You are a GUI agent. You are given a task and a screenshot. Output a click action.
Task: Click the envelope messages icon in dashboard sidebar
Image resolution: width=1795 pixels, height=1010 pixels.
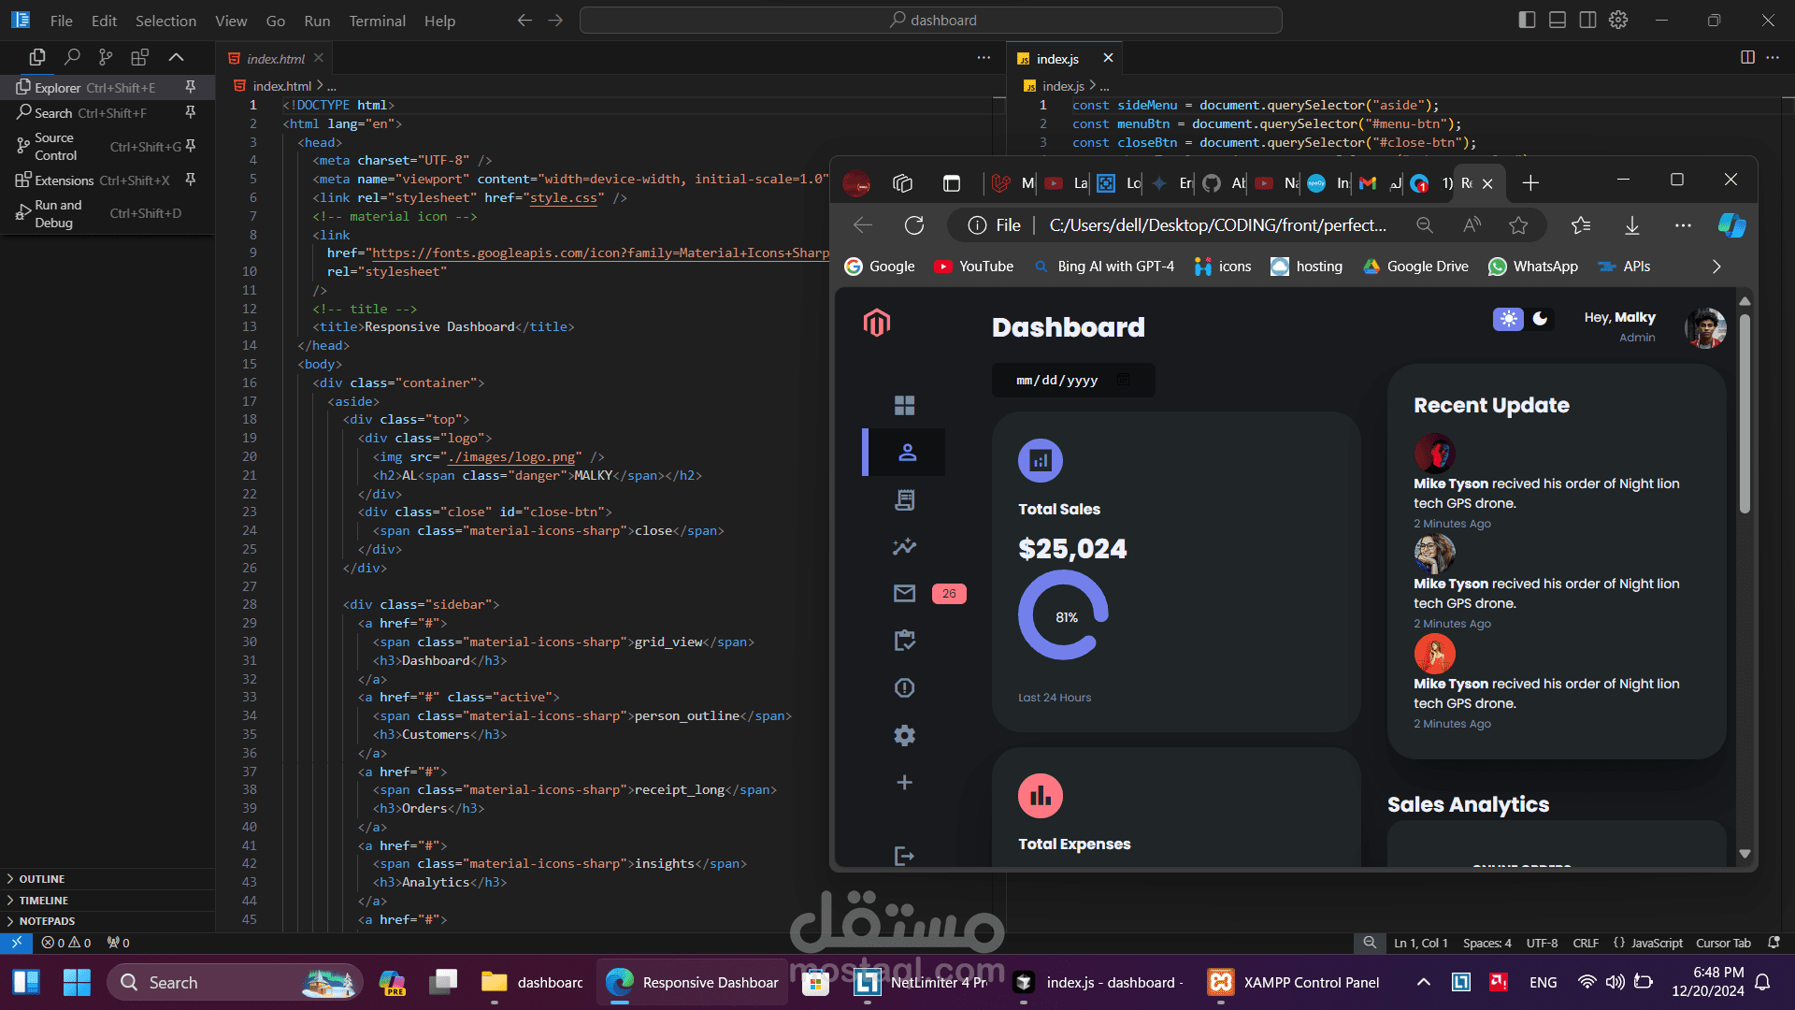pyautogui.click(x=904, y=594)
